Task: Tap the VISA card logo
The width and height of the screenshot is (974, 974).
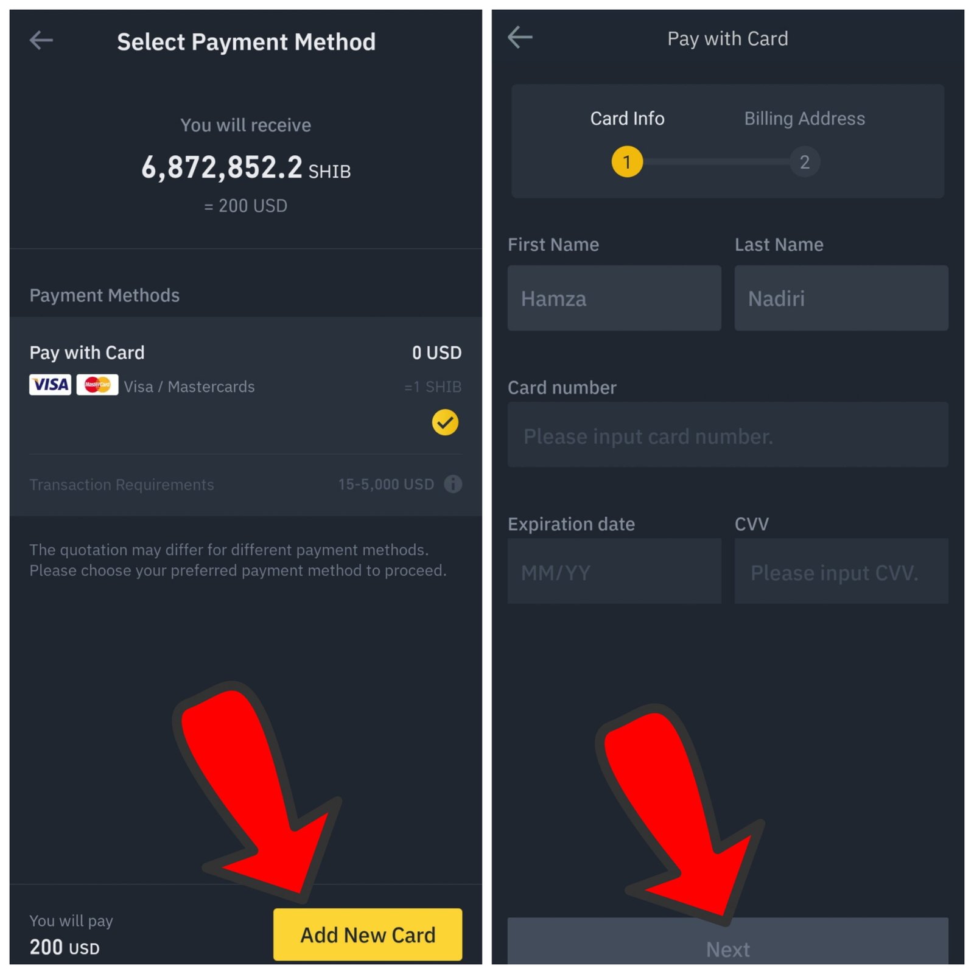Action: click(x=50, y=385)
